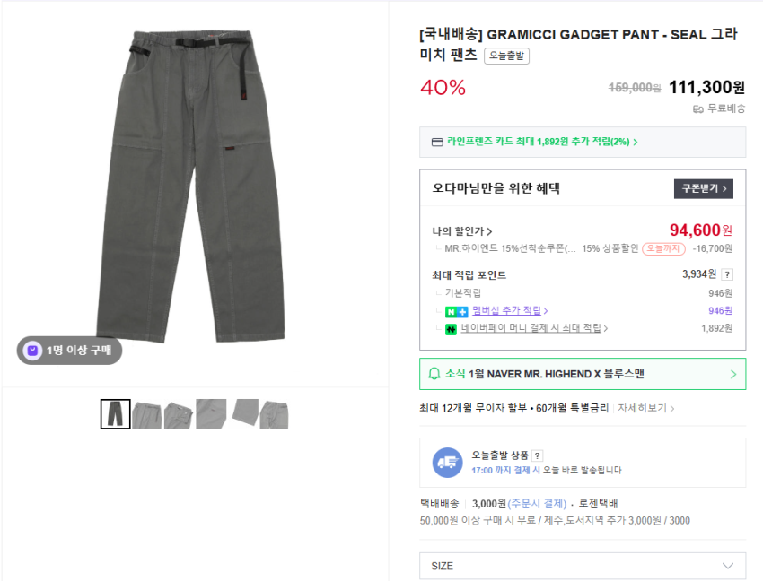Select the last product thumbnail
The height and width of the screenshot is (581, 763).
pos(274,414)
